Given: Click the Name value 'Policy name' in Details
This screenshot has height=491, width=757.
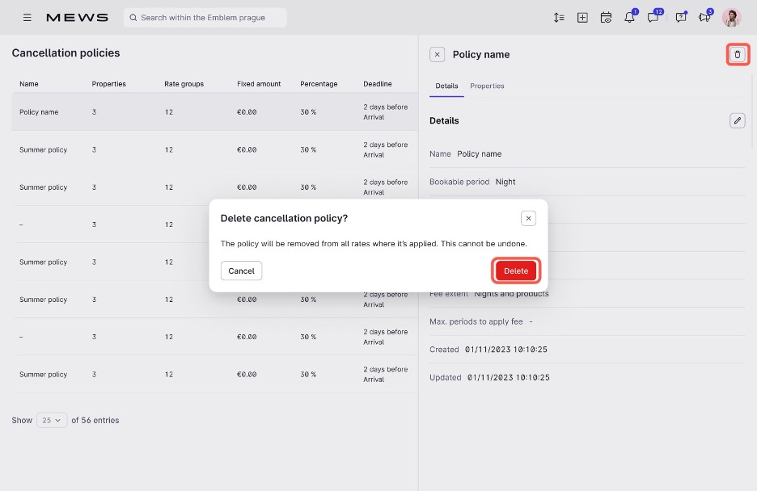Looking at the screenshot, I should [480, 153].
